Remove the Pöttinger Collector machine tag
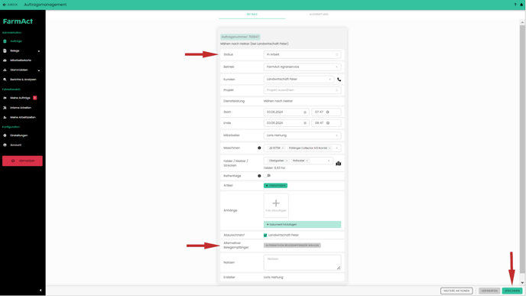 tap(330, 148)
